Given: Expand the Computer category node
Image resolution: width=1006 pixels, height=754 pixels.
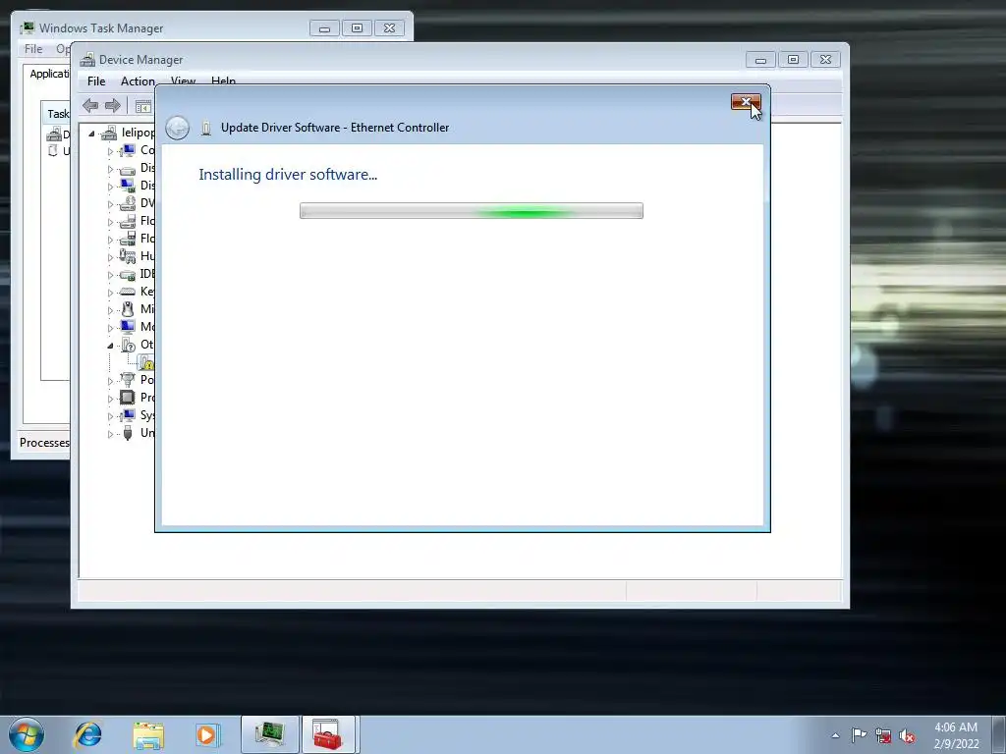Looking at the screenshot, I should point(110,151).
